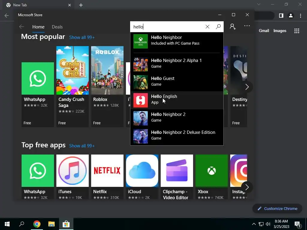The image size is (307, 230).
Task: Open iCloud app icon
Action: pos(142,170)
